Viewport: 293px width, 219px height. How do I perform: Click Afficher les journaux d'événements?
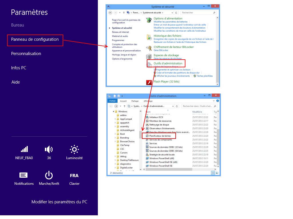pos(173,76)
